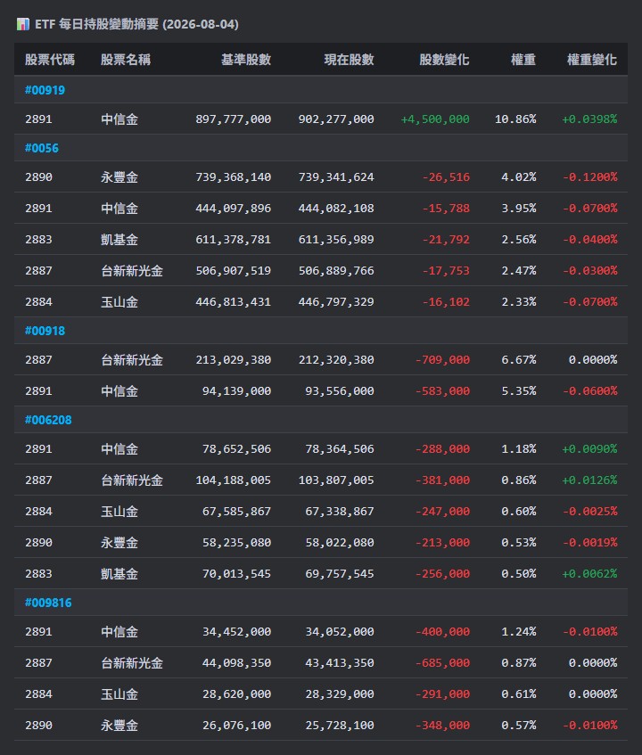This screenshot has height=755, width=642.
Task: Select the -15,788 share change cell
Action: (446, 209)
